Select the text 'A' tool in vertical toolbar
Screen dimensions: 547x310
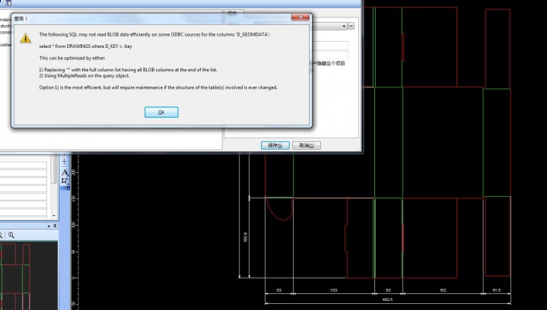tap(65, 172)
